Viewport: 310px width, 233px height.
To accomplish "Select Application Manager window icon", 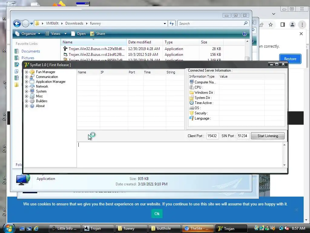I will pos(32,82).
